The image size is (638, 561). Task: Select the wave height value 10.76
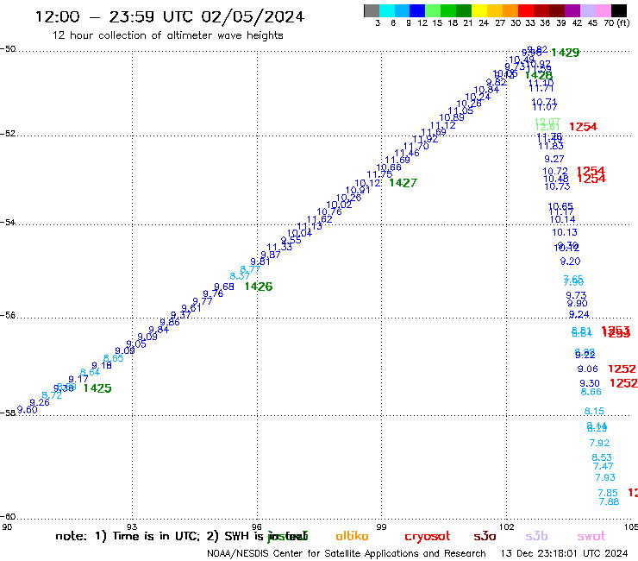(329, 211)
